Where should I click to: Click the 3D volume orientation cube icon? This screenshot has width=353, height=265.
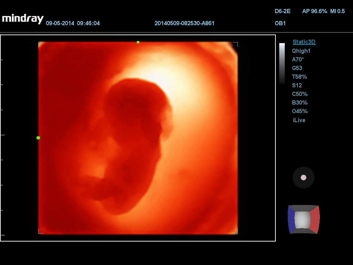304,219
